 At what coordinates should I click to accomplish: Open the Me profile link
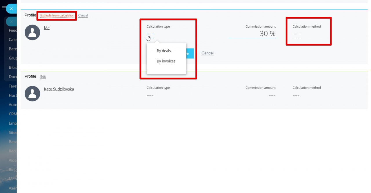[47, 28]
